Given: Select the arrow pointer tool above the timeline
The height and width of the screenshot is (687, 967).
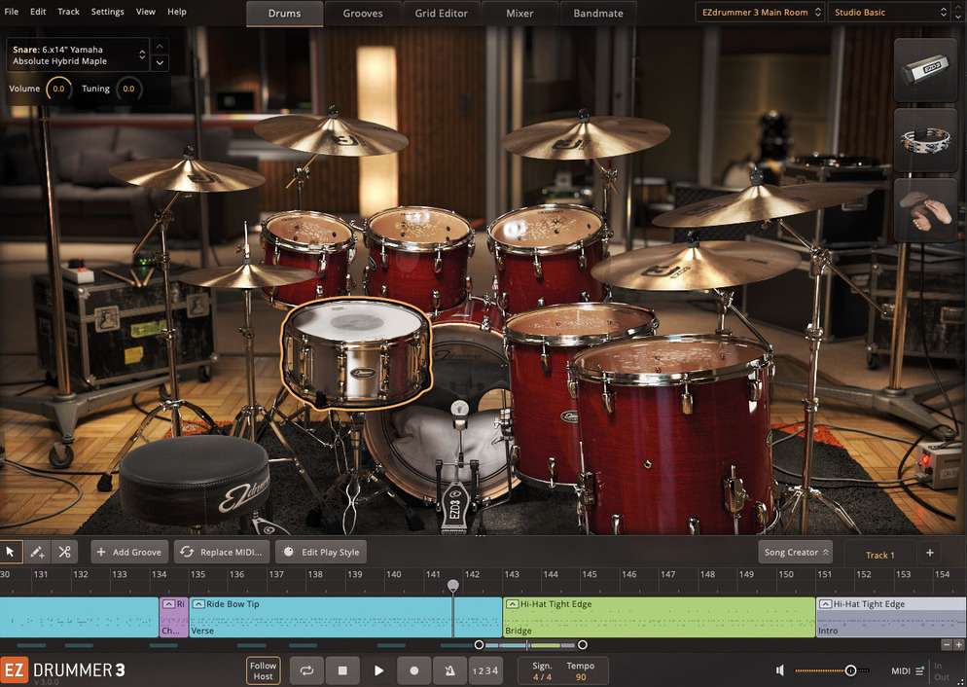Looking at the screenshot, I should click(11, 552).
